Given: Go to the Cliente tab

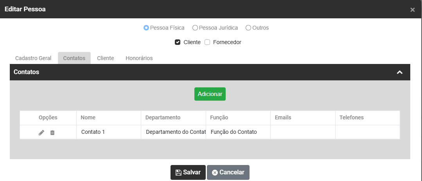Looking at the screenshot, I should tap(106, 58).
